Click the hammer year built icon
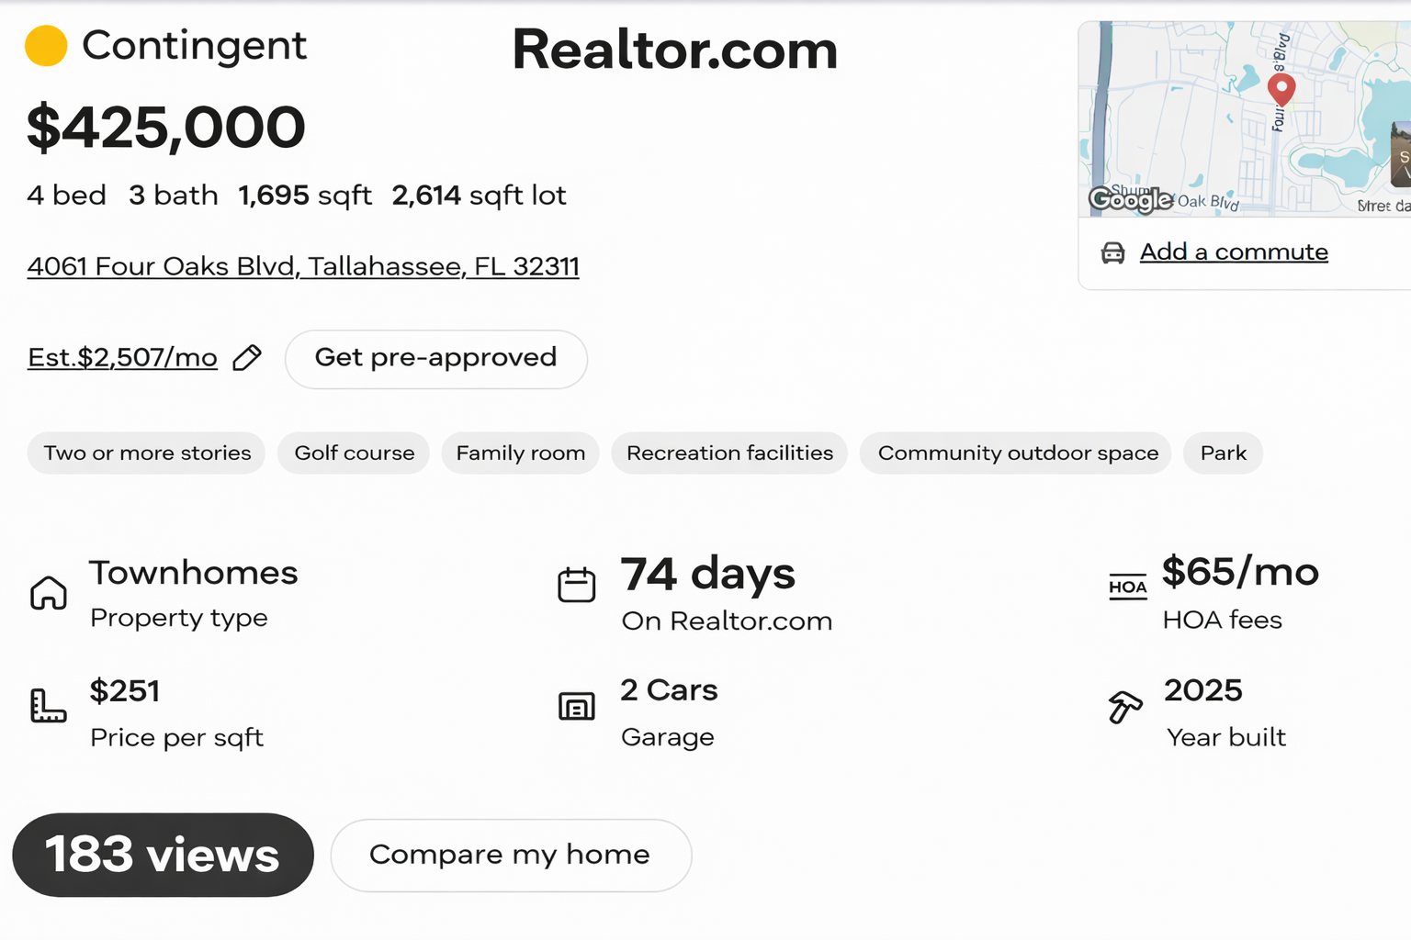Screen dimensions: 1411x940 [x=1124, y=706]
